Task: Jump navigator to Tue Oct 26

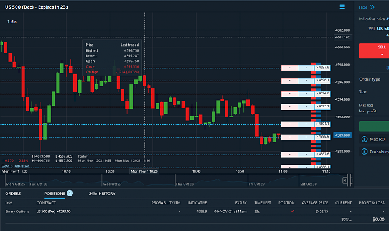Action: pos(39,184)
